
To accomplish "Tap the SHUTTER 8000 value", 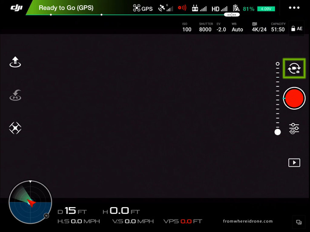I will [x=206, y=27].
